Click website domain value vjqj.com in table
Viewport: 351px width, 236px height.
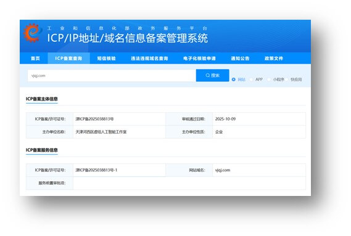click(223, 170)
